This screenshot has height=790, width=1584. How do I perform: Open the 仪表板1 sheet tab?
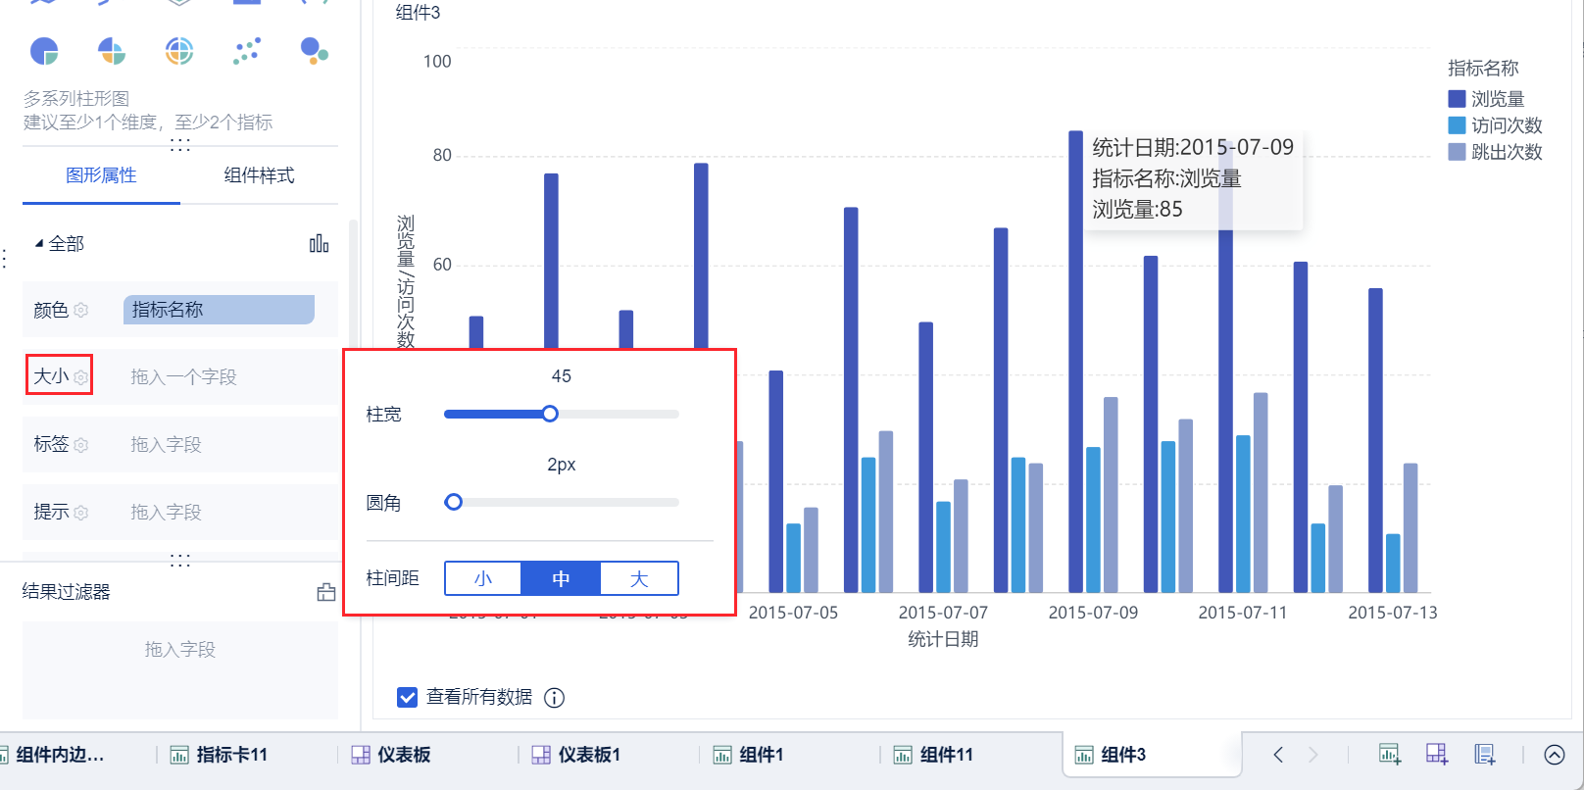(576, 755)
